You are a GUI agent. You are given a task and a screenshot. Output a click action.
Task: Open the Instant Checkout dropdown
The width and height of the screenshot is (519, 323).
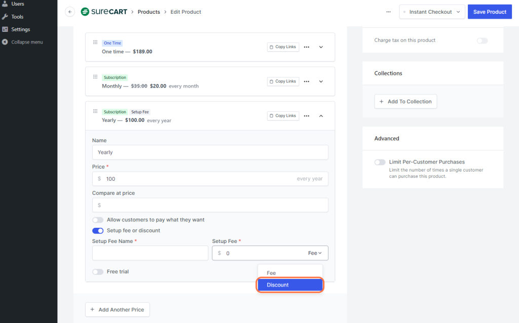[x=432, y=12]
